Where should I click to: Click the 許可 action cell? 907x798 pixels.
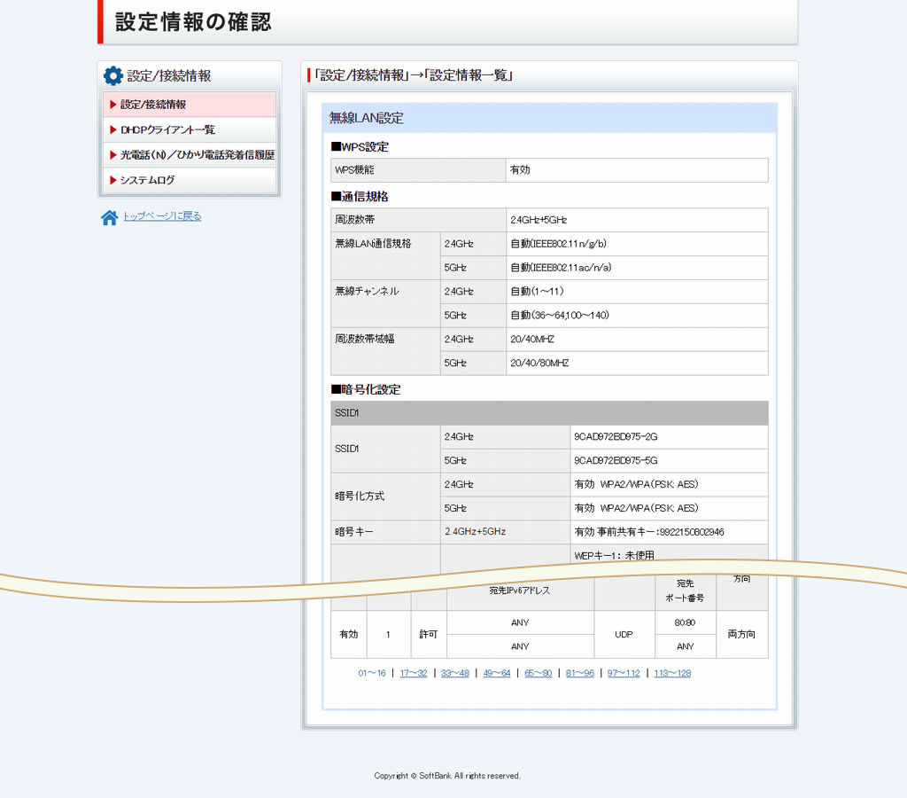[x=429, y=635]
